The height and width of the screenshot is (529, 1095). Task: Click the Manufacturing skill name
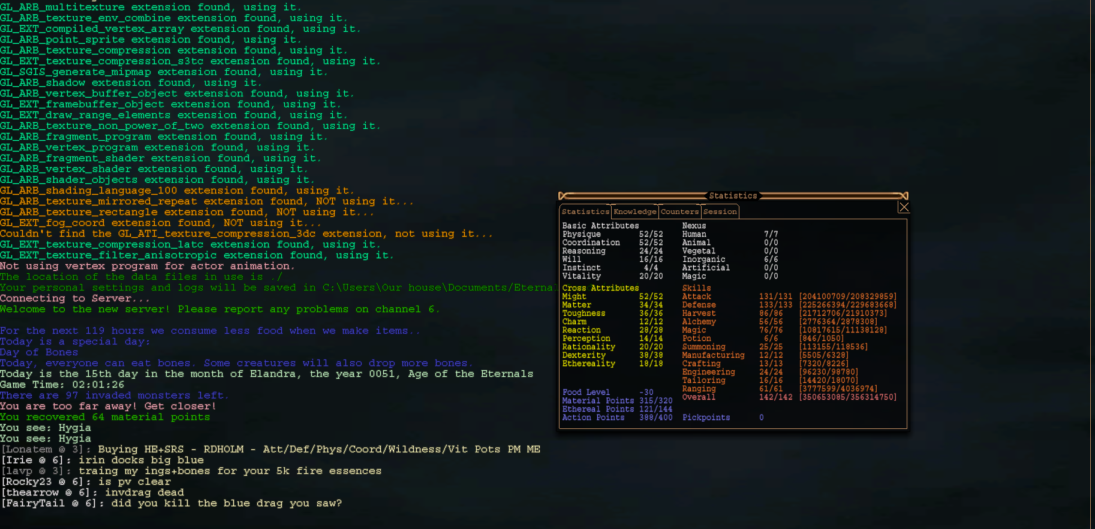pos(713,355)
